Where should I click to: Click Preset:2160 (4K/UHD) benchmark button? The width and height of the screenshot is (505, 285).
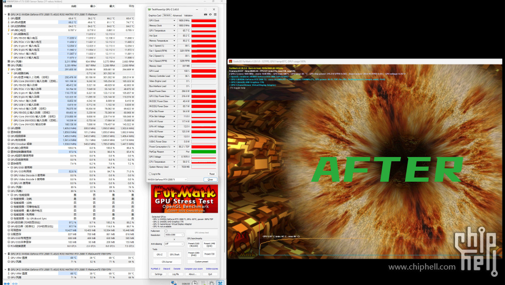point(194,245)
